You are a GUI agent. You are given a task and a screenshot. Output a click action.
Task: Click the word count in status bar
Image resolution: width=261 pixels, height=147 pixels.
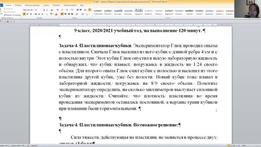tap(18, 145)
